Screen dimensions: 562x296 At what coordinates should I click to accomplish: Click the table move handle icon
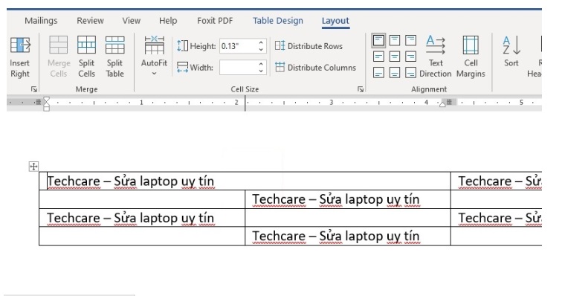point(33,166)
